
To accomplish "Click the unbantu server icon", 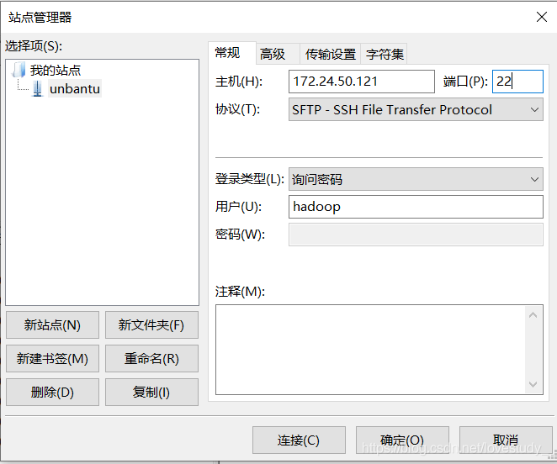I will 37,89.
